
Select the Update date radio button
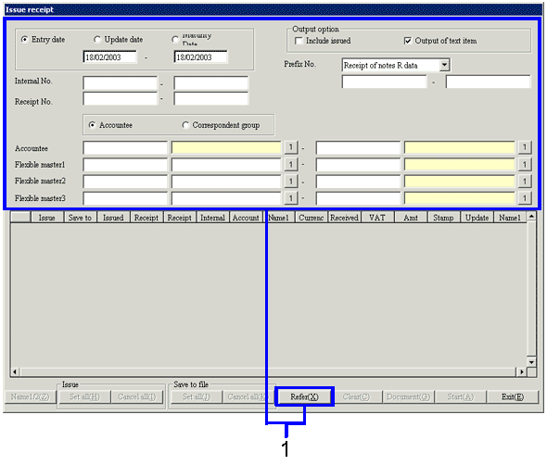[97, 40]
